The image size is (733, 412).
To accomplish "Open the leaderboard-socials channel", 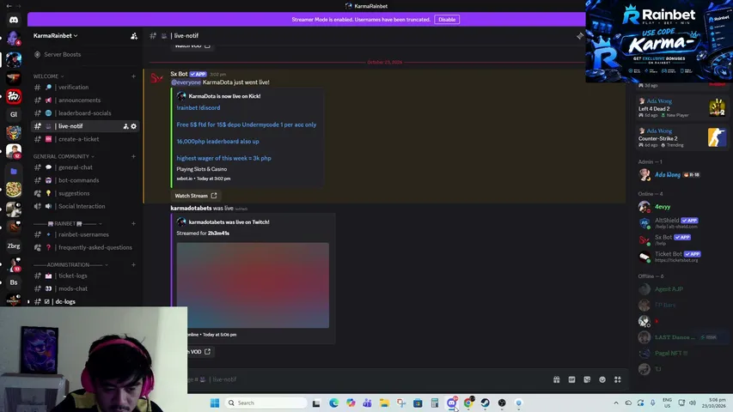I will 85,113.
